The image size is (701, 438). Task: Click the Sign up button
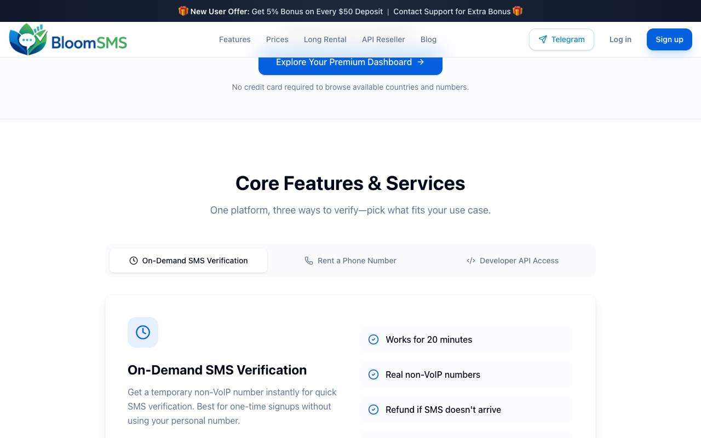point(669,39)
